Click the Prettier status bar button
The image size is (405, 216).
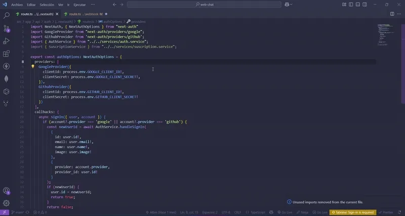386,212
